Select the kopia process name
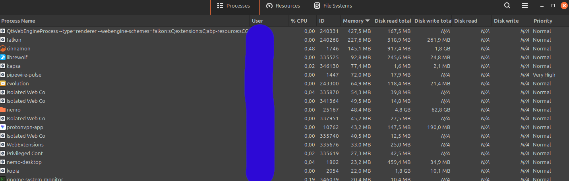The width and height of the screenshot is (569, 181). point(13,171)
